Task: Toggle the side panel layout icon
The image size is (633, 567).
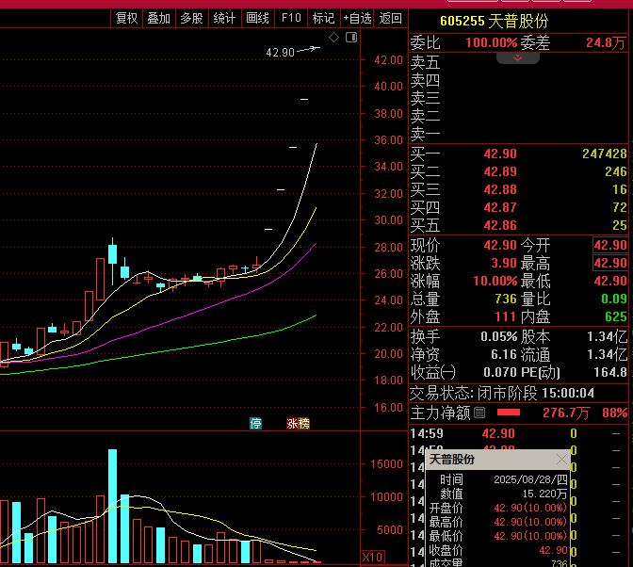Action: 351,38
